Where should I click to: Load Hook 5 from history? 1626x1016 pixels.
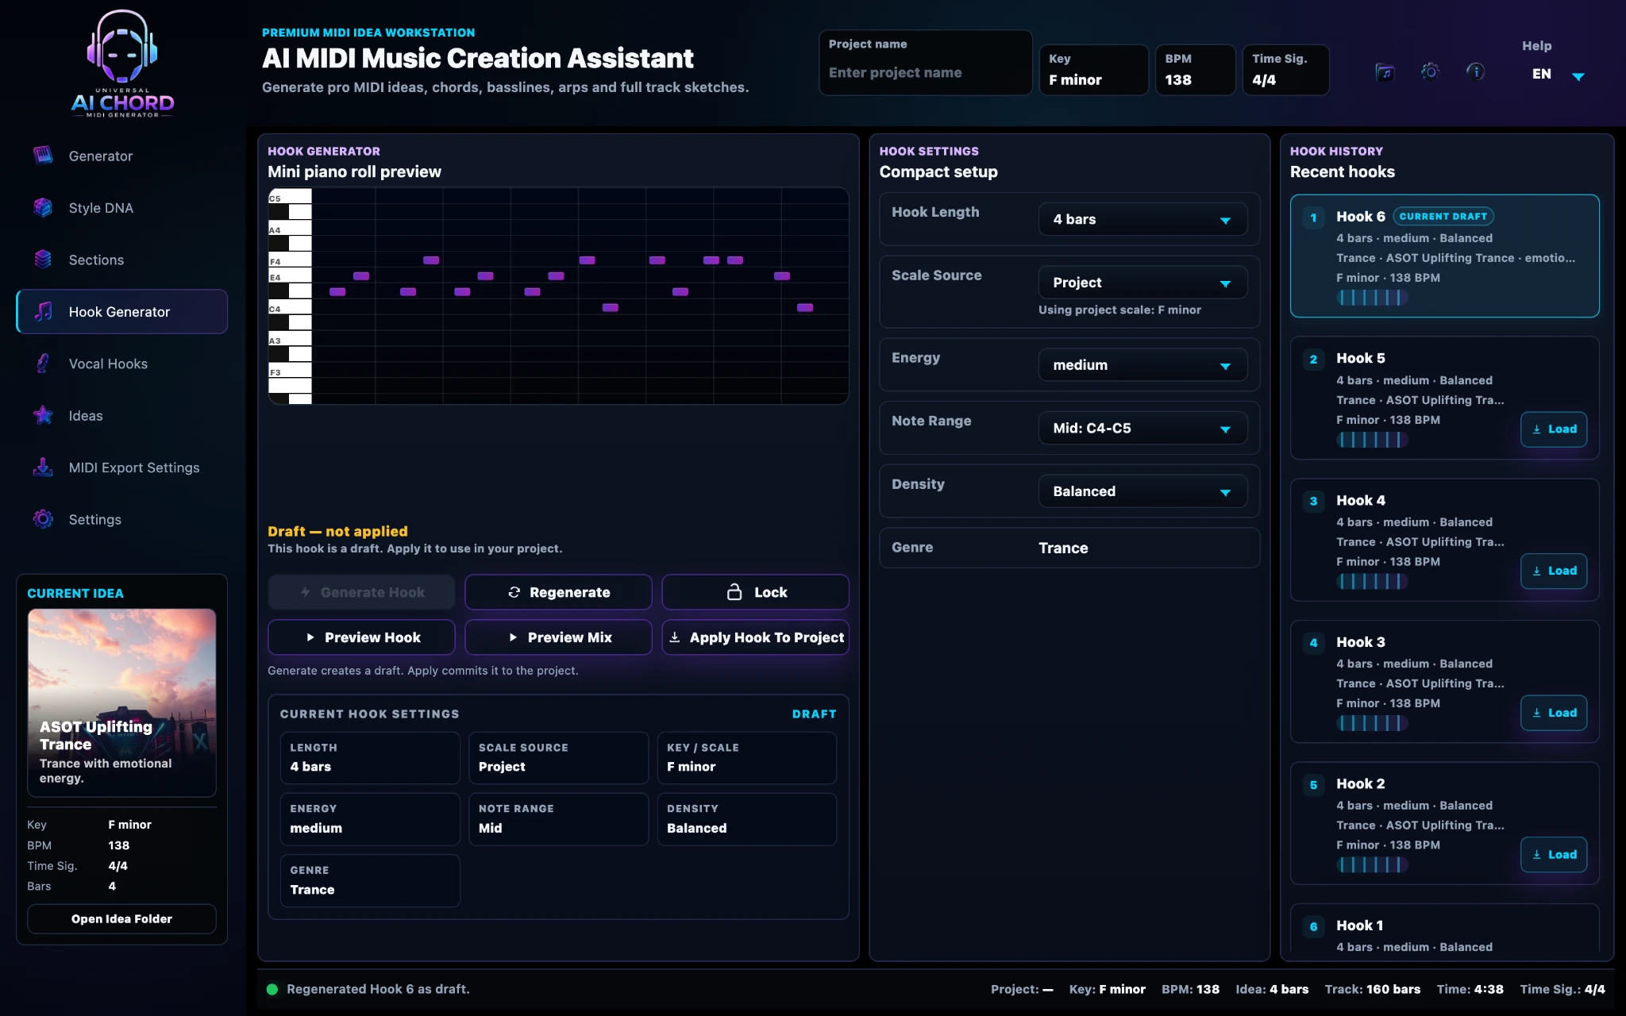click(1554, 429)
